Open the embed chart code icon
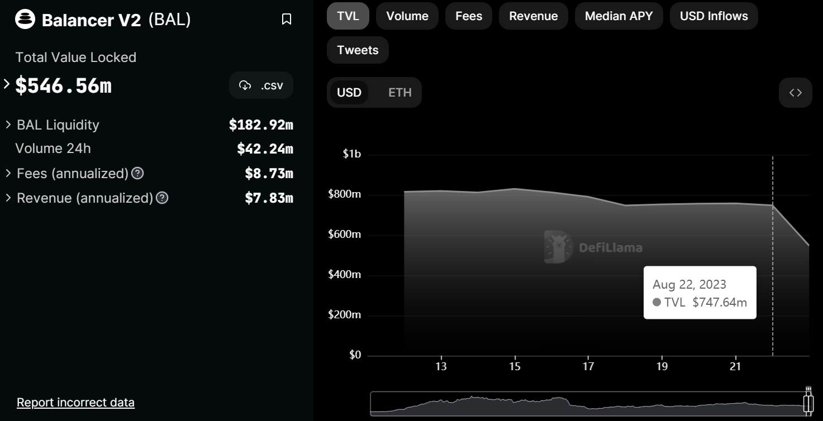The image size is (823, 421). pos(795,93)
